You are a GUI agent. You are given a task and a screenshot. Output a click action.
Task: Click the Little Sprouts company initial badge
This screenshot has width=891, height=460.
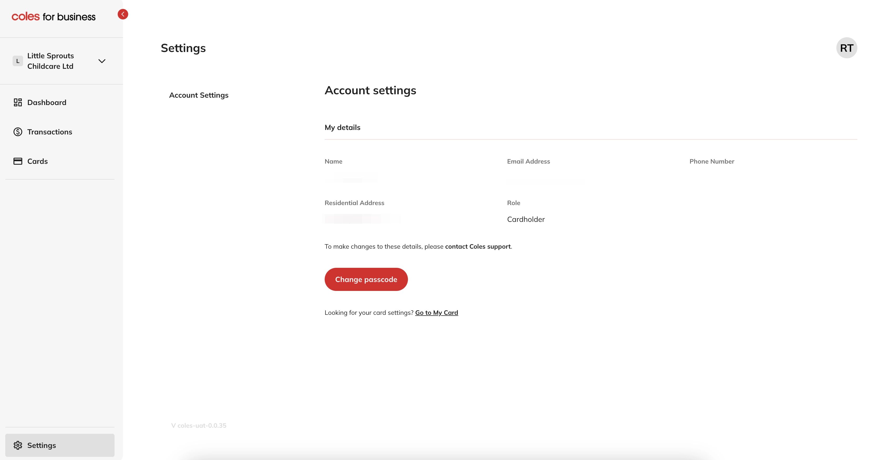click(x=17, y=61)
